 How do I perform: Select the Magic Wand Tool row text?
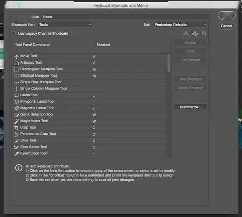tap(34, 121)
